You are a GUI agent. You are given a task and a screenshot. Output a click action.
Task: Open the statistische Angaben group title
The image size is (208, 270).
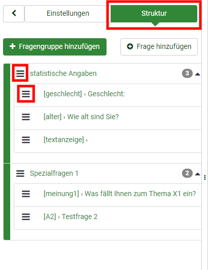63,73
